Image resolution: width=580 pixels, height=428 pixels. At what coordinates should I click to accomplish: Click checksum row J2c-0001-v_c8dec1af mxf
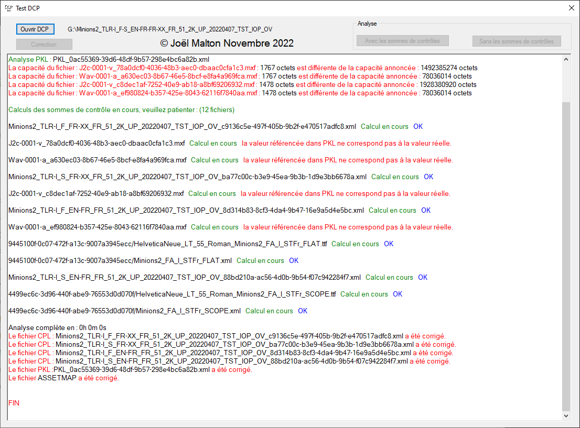coord(229,194)
